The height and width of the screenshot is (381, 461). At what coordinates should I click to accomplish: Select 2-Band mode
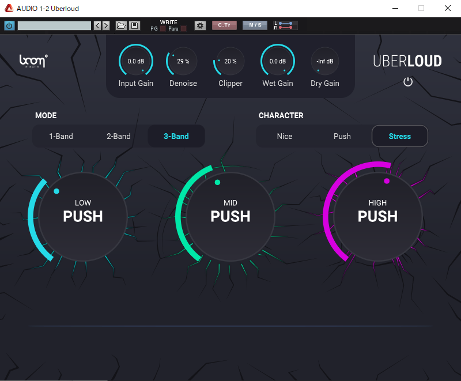tap(119, 136)
